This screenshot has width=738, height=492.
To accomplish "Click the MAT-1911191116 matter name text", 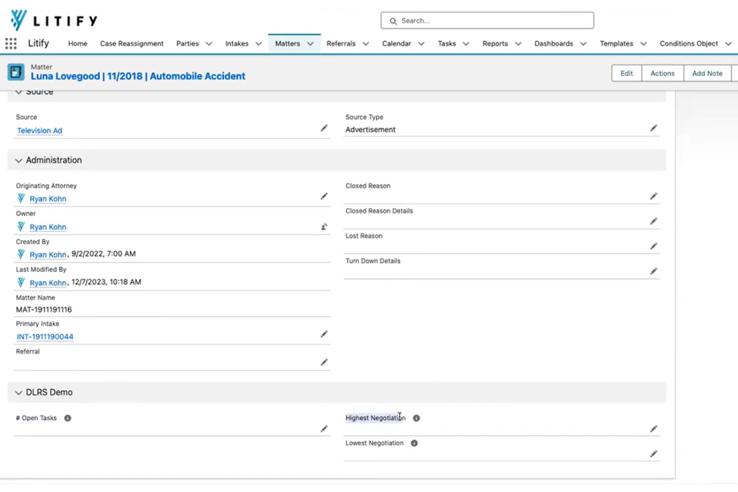I will click(x=44, y=310).
